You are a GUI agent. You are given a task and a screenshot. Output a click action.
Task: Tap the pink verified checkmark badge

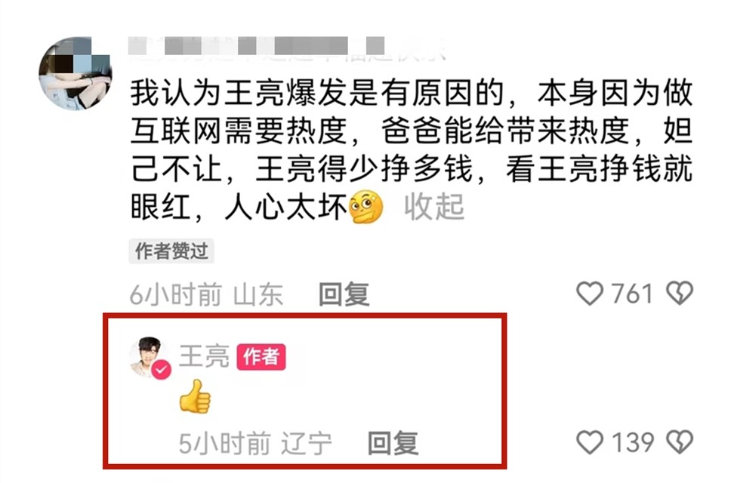click(x=161, y=370)
